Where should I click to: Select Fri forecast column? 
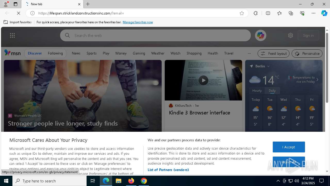(x=312, y=113)
